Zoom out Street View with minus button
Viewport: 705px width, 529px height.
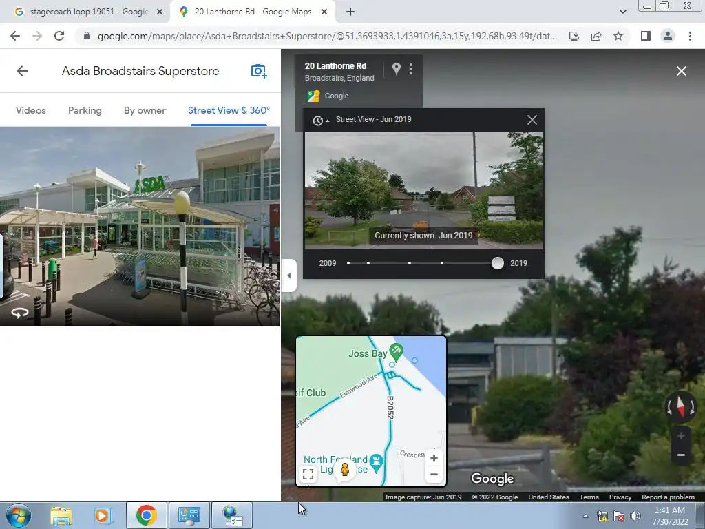[x=681, y=455]
